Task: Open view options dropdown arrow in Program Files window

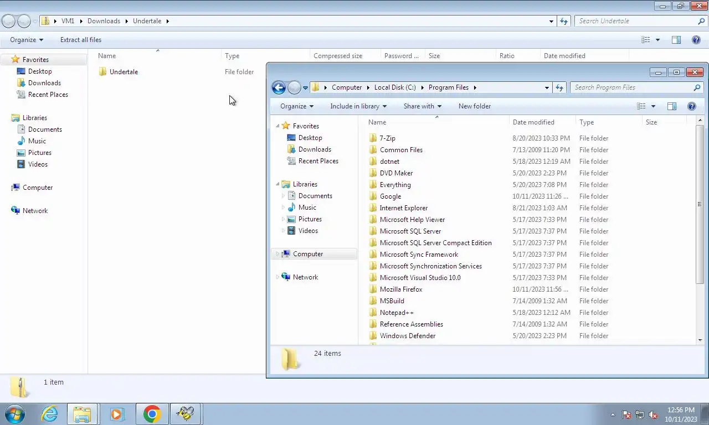Action: click(653, 106)
